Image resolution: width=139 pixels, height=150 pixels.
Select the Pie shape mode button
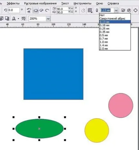coord(42,10)
